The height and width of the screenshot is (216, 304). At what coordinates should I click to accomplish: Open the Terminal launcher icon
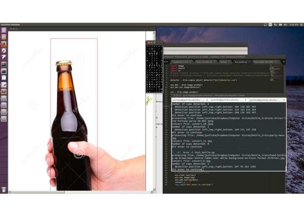pyautogui.click(x=3, y=71)
